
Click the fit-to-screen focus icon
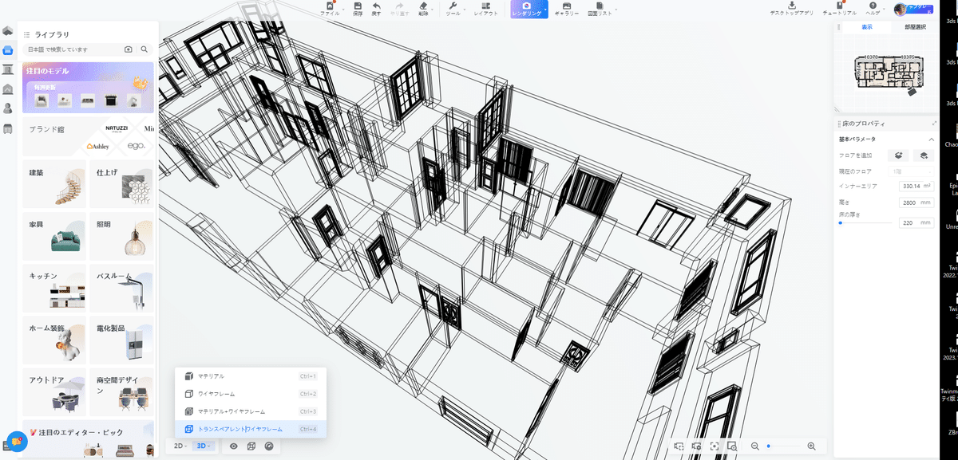(x=715, y=446)
